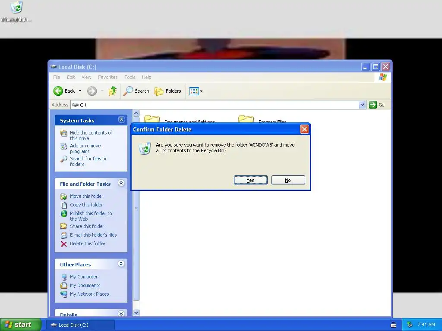Open My Documents from Other Places

coord(85,285)
